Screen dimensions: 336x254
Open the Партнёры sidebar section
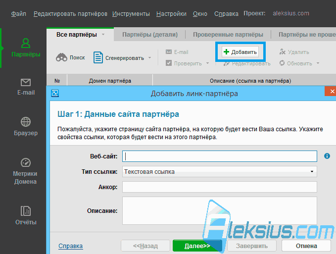pos(26,48)
